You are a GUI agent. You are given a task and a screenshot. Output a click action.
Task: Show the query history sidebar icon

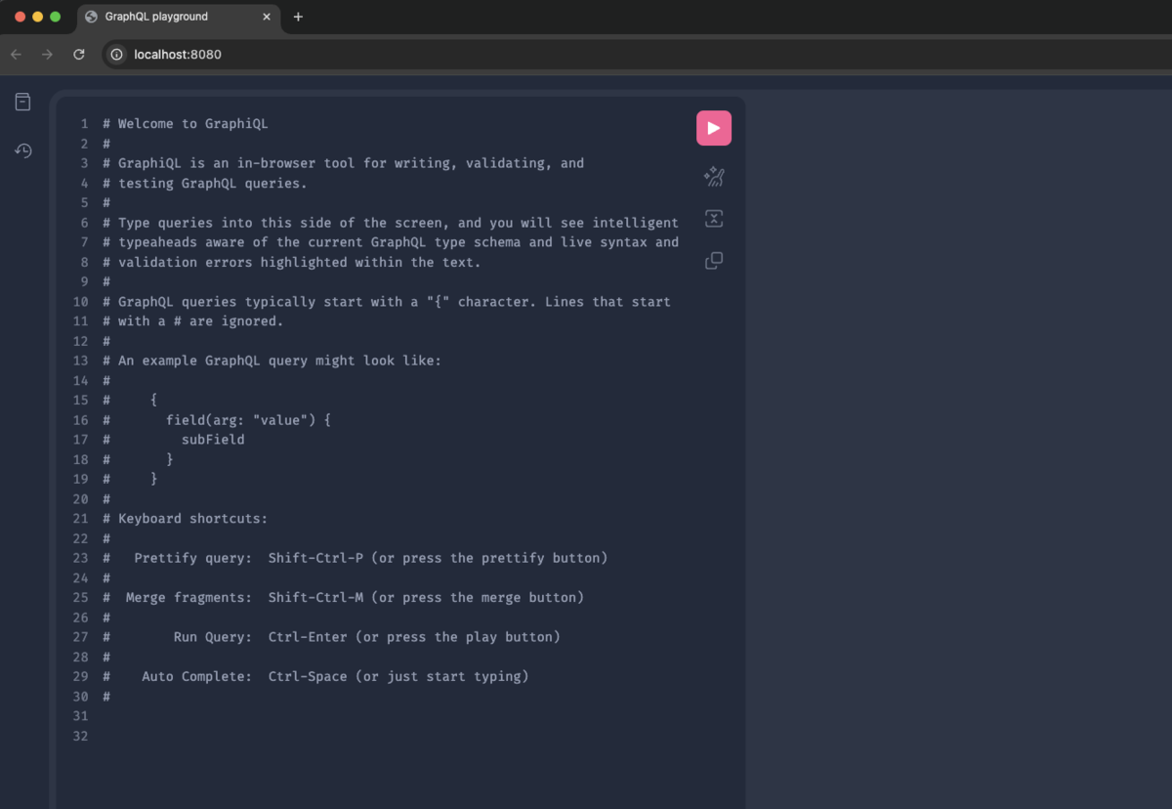(22, 150)
